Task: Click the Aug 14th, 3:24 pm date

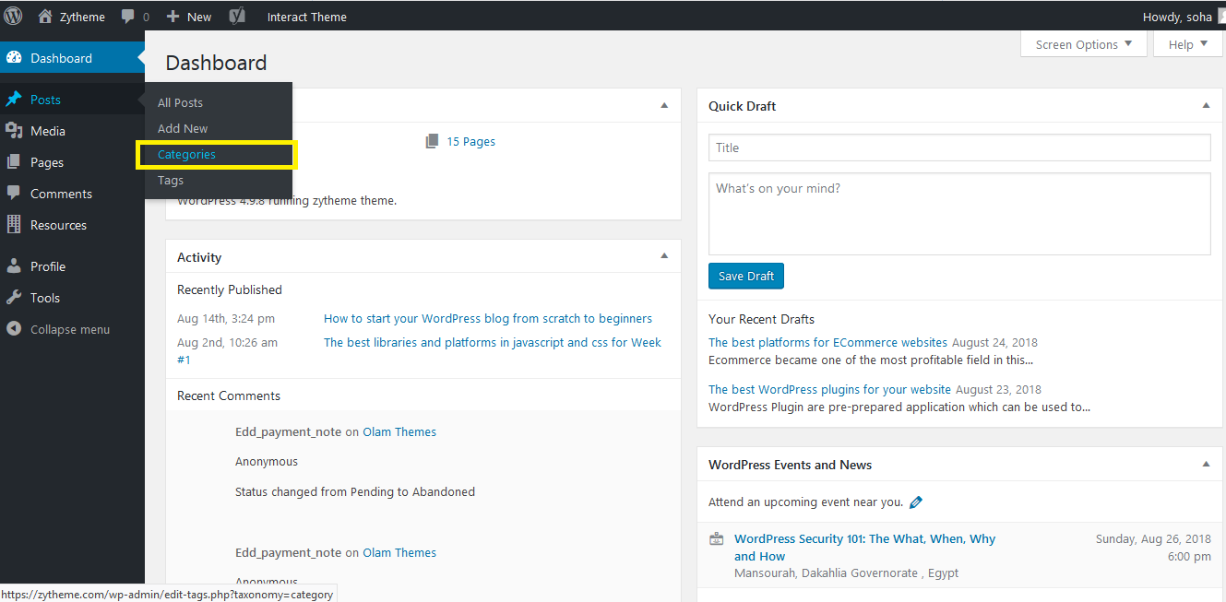Action: click(x=226, y=318)
